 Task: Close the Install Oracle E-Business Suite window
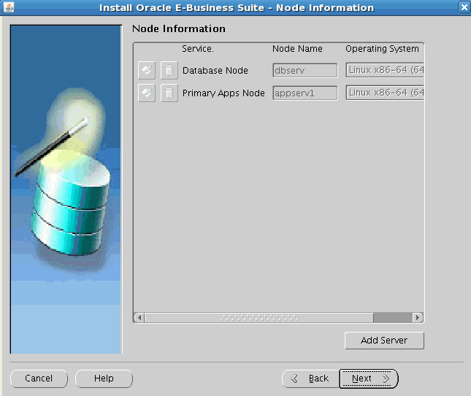click(x=464, y=7)
